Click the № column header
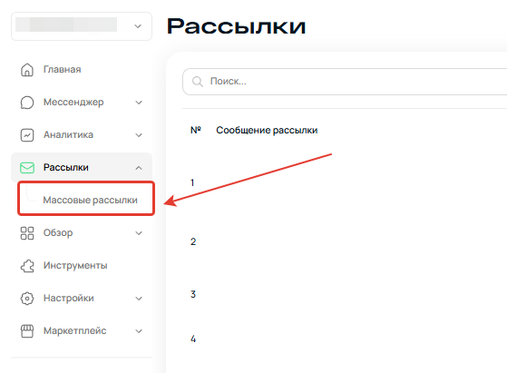The height and width of the screenshot is (373, 507). coord(196,130)
